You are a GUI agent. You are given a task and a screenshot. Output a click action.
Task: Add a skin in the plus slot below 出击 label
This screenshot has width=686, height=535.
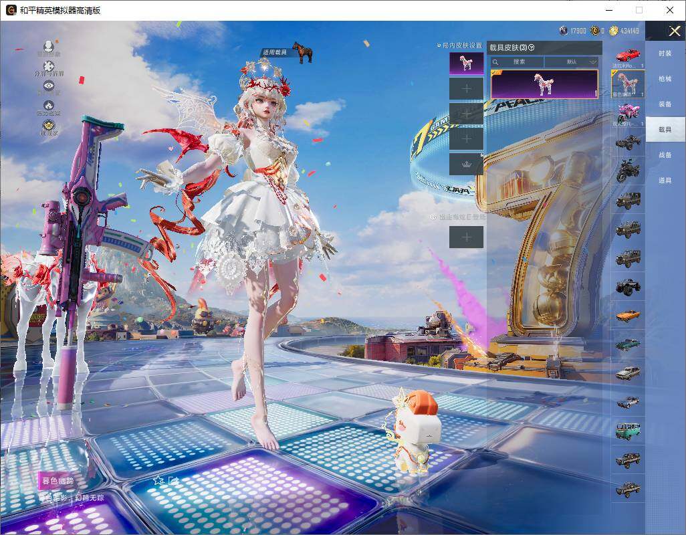[x=467, y=237]
